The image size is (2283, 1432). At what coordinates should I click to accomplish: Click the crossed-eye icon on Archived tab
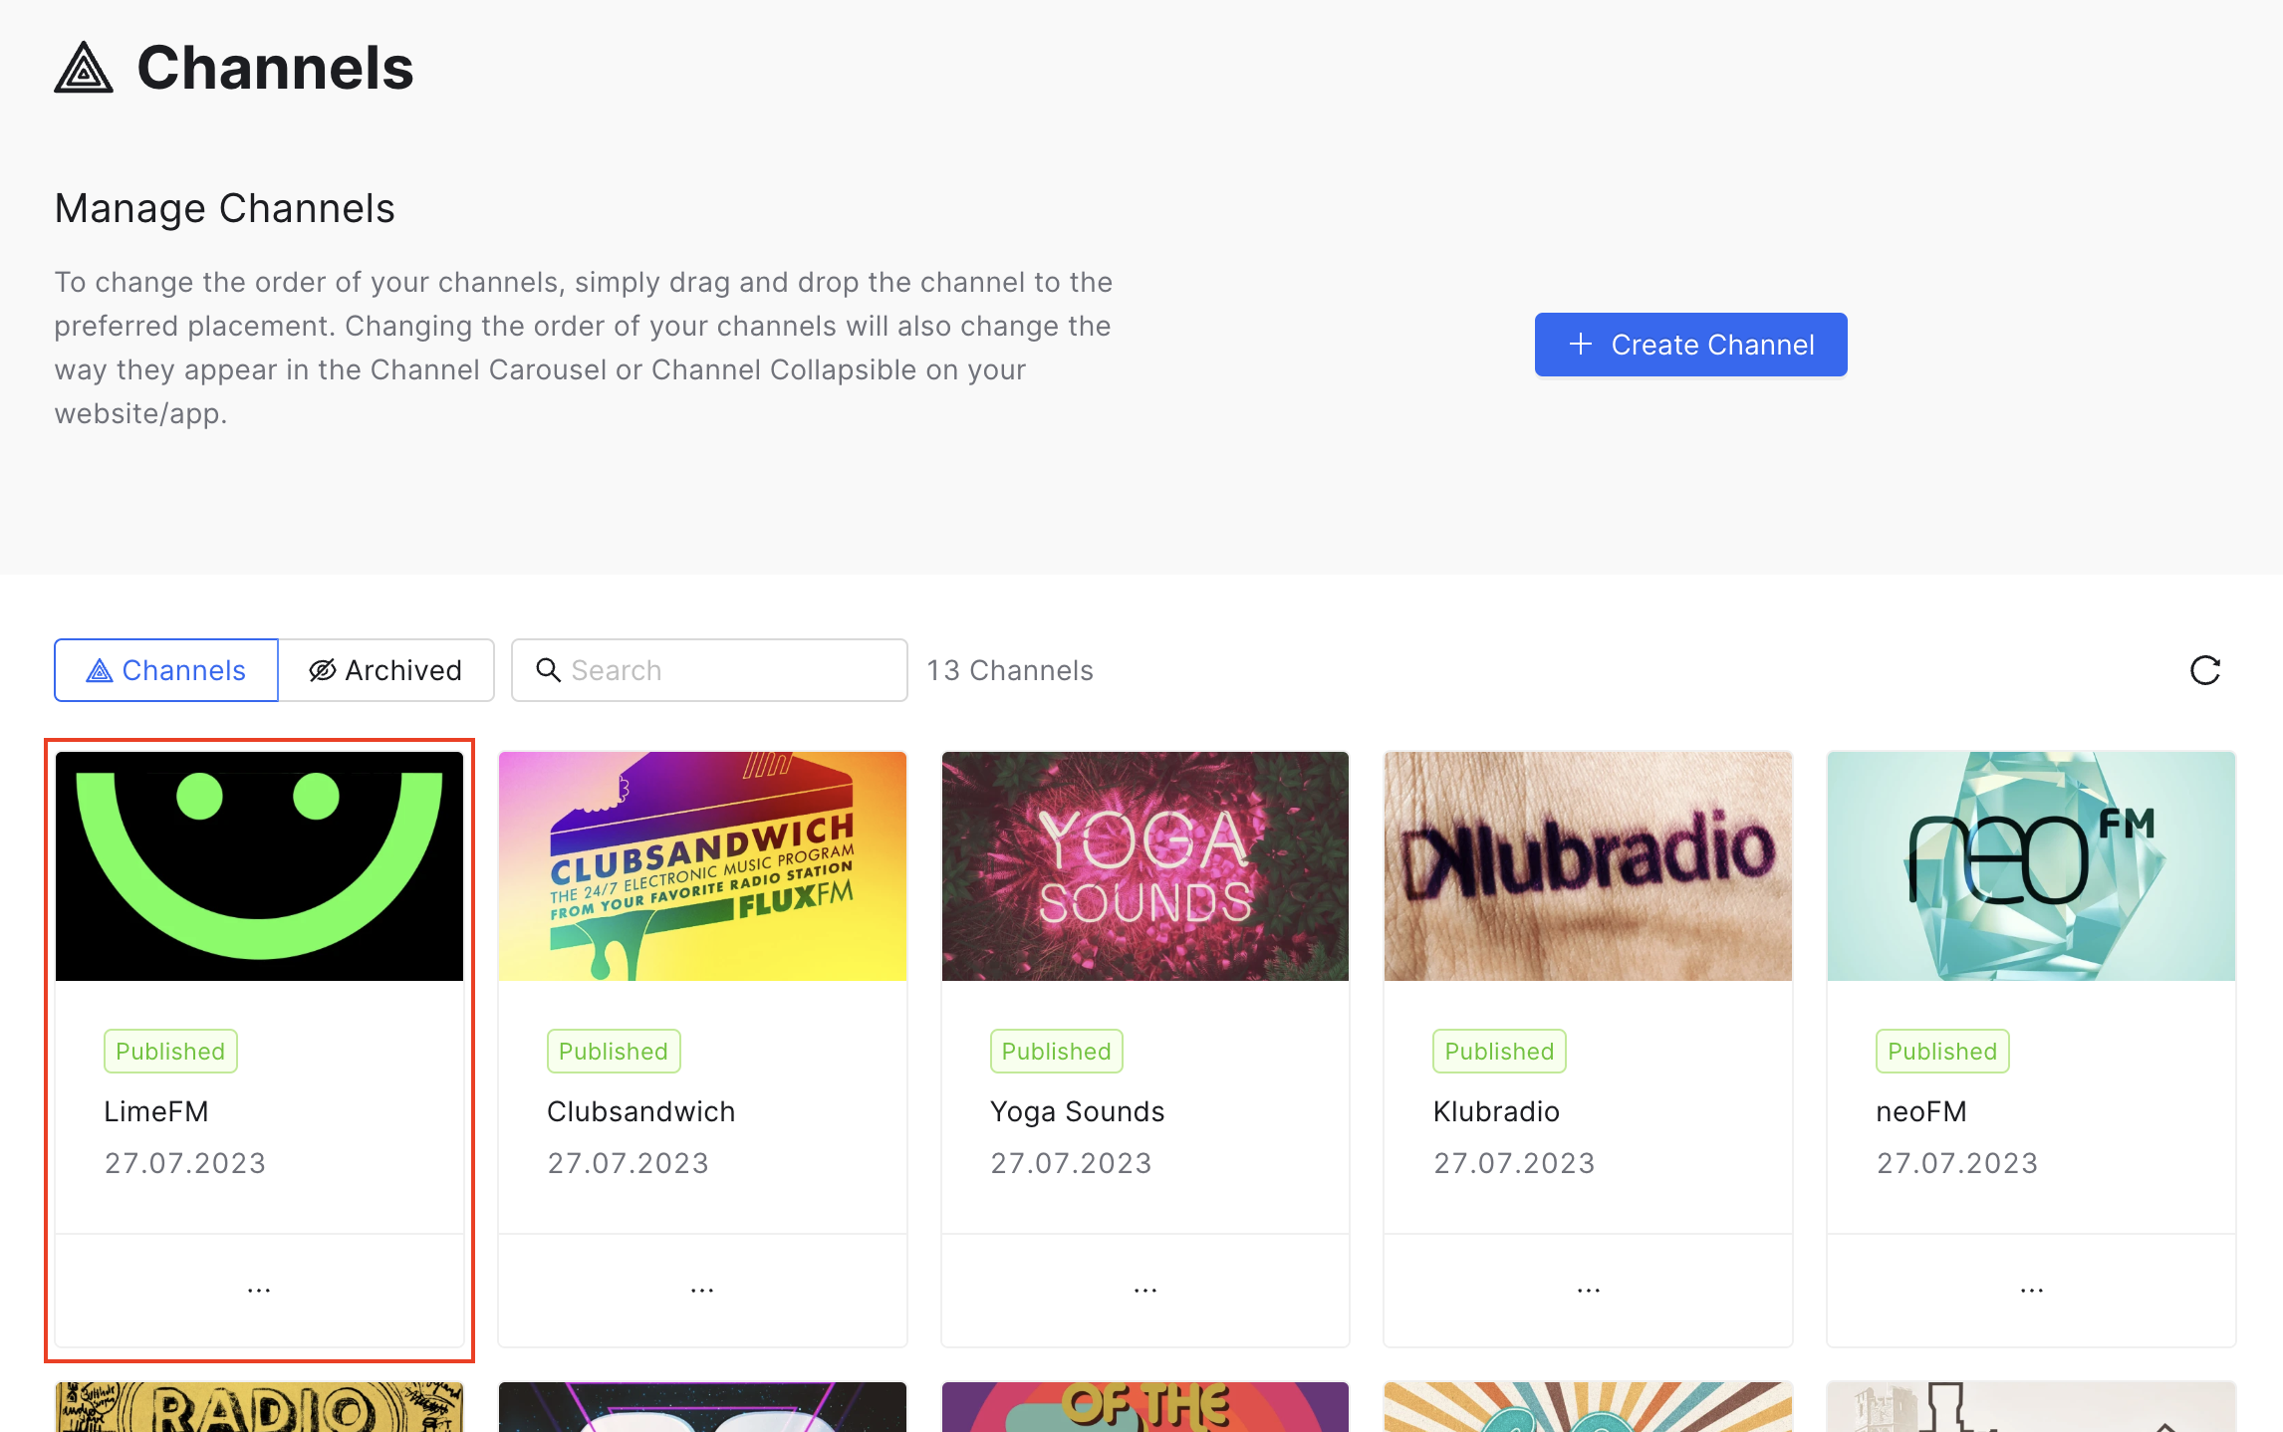point(322,670)
